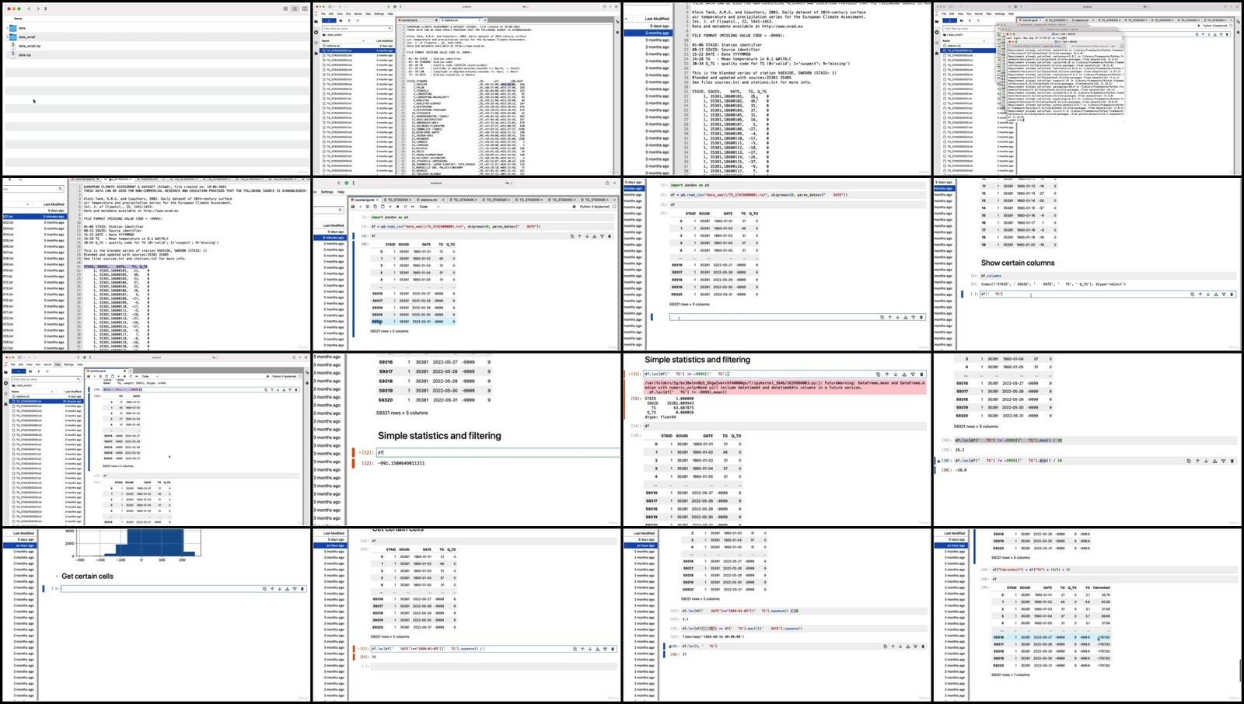1244x704 pixels.
Task: Select the 'data.zip' file in Finder
Action: pyautogui.click(x=25, y=54)
